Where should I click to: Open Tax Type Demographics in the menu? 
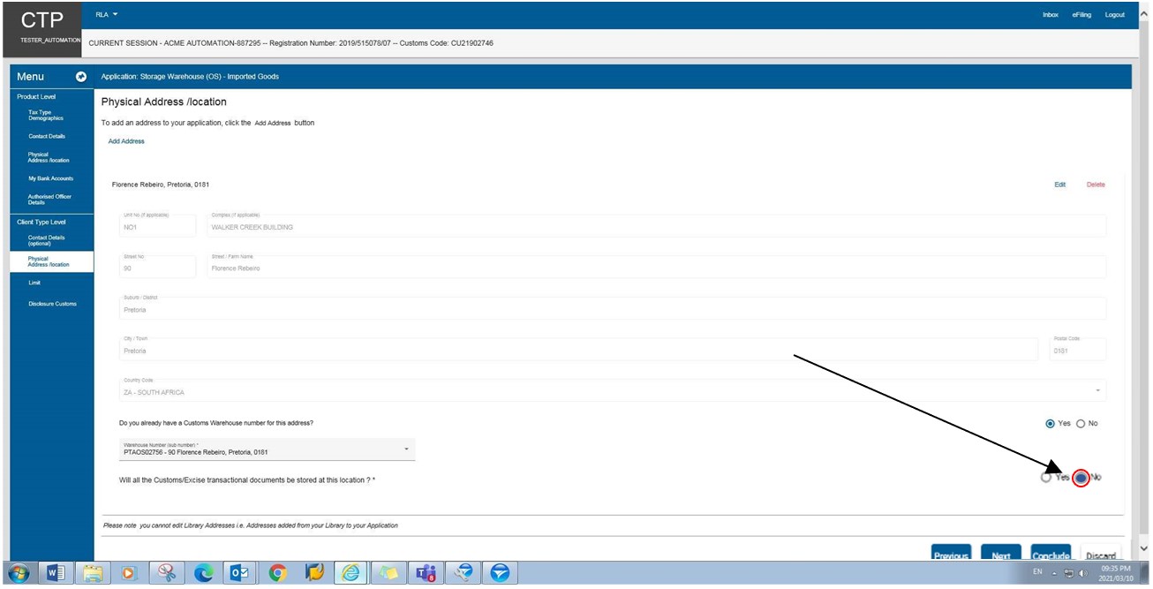(x=47, y=115)
